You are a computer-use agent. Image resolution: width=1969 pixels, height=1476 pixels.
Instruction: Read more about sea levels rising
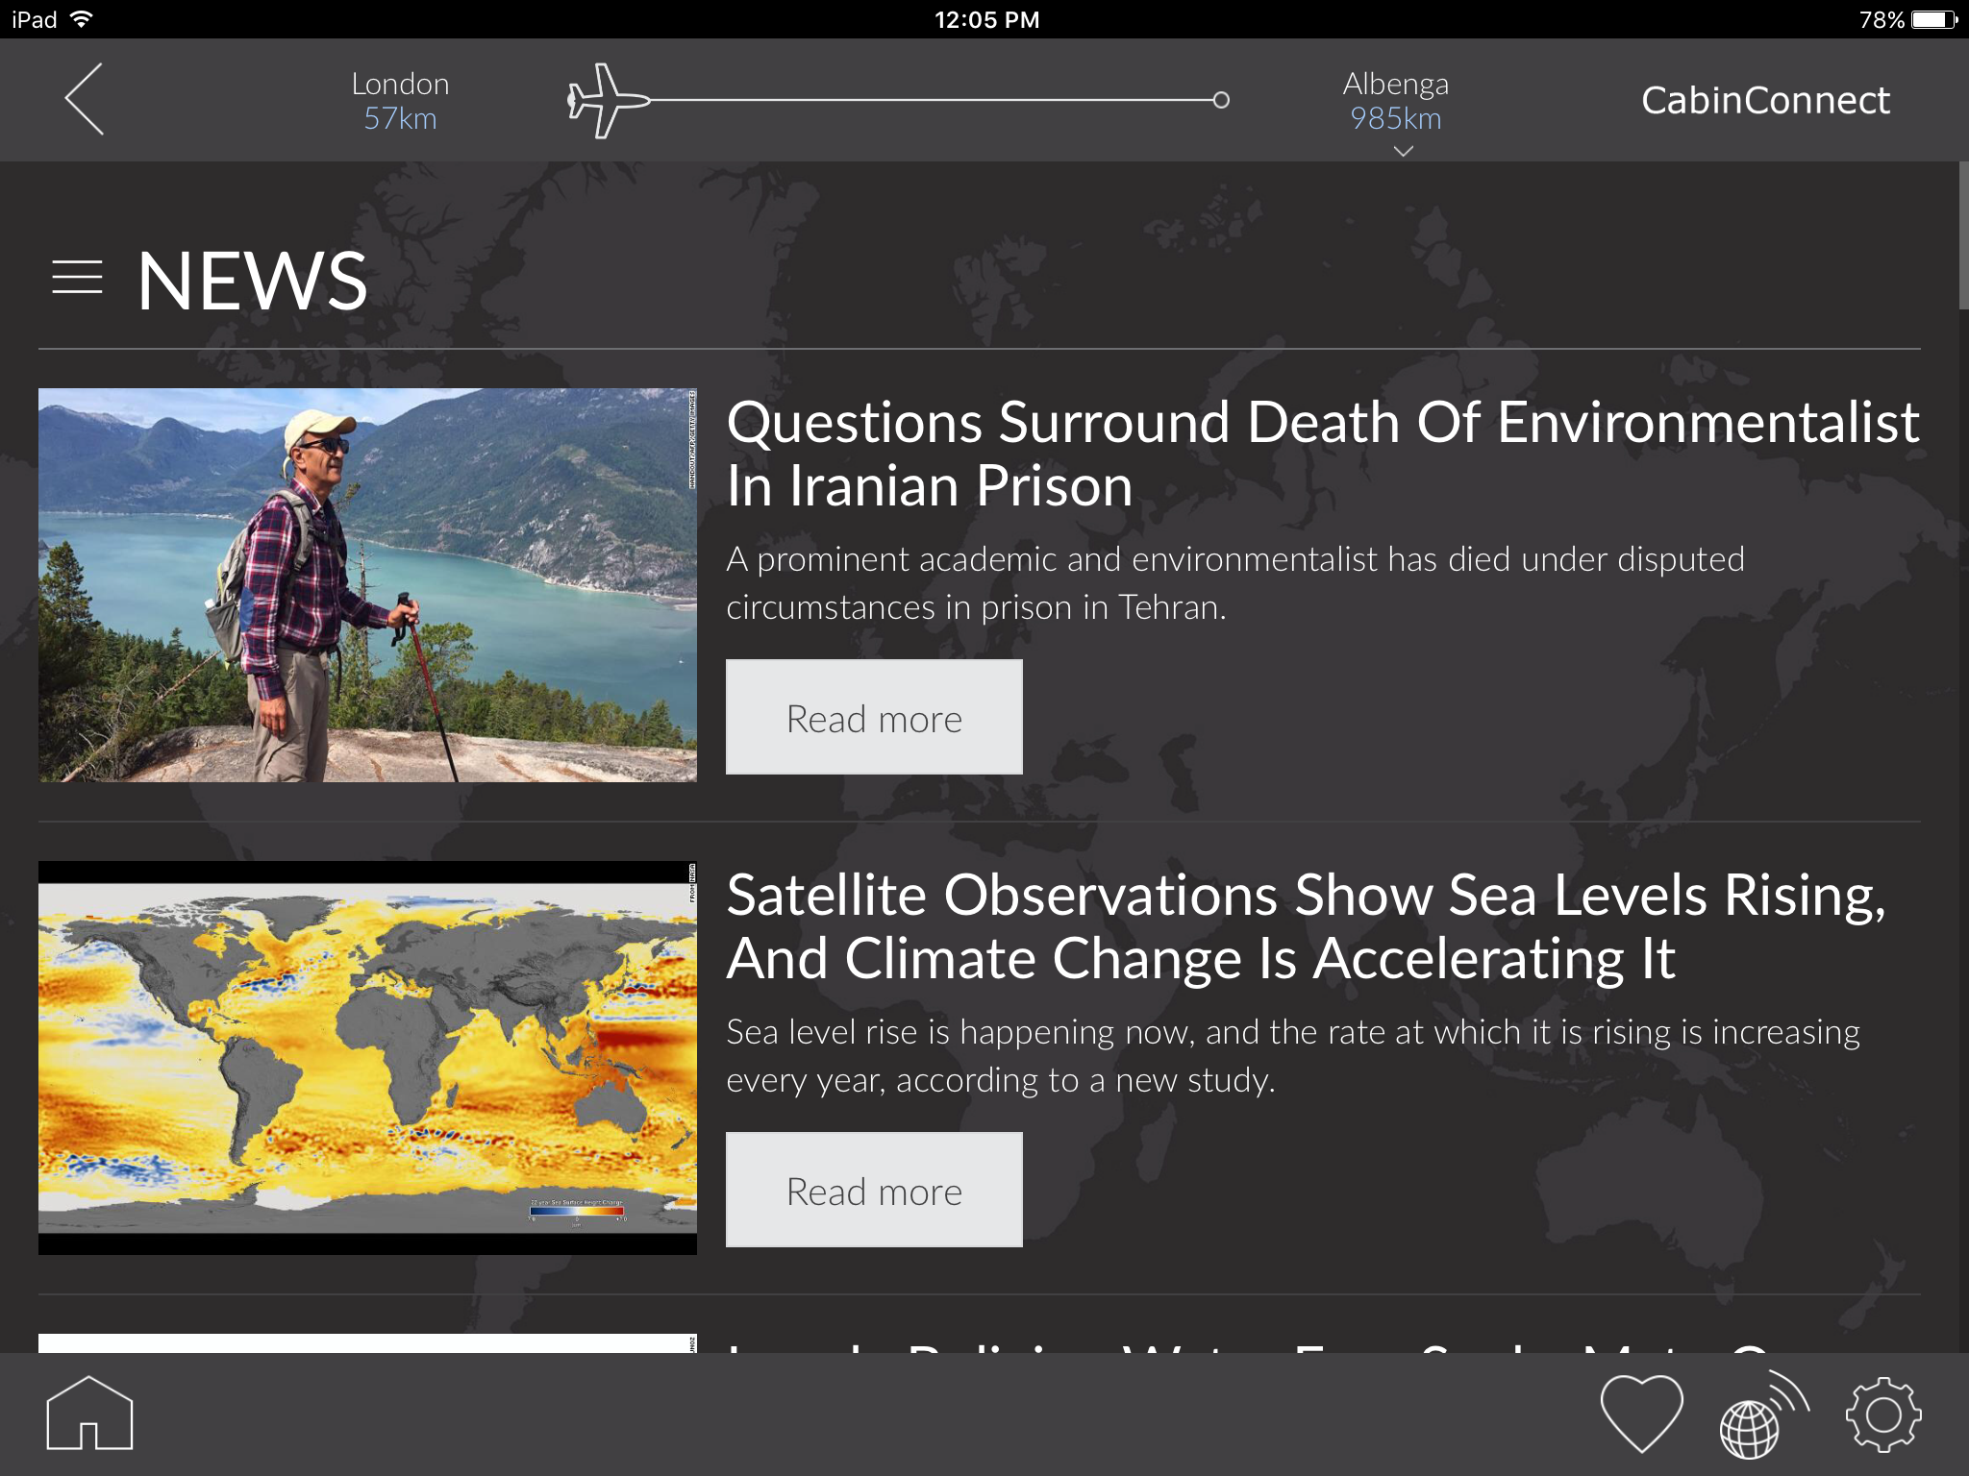873,1190
